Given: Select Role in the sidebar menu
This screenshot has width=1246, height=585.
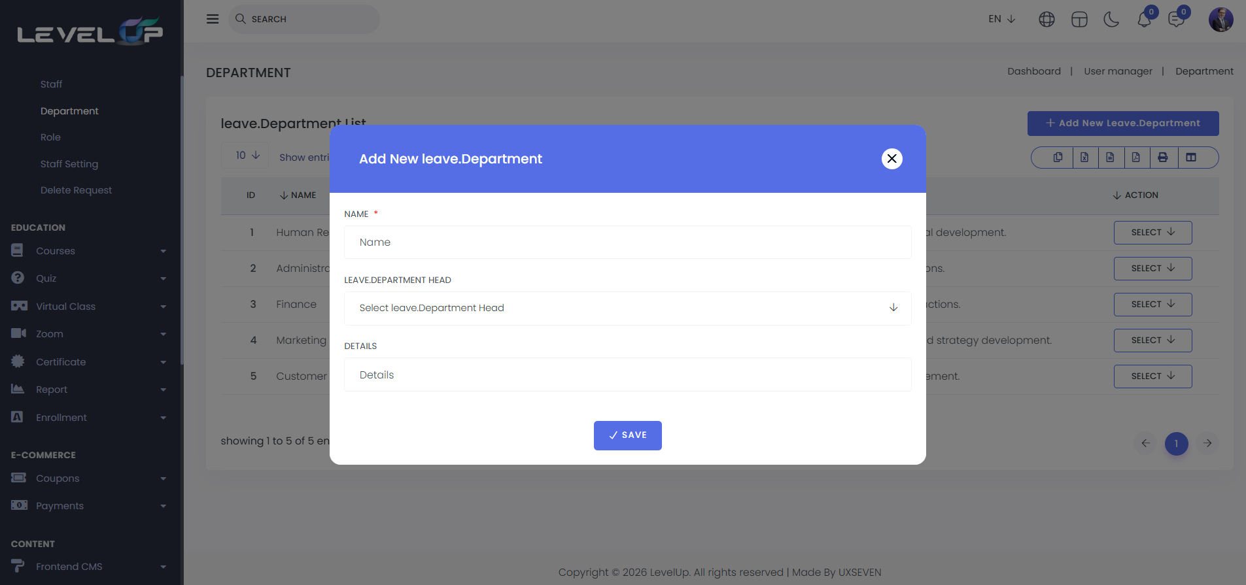Looking at the screenshot, I should pos(50,137).
